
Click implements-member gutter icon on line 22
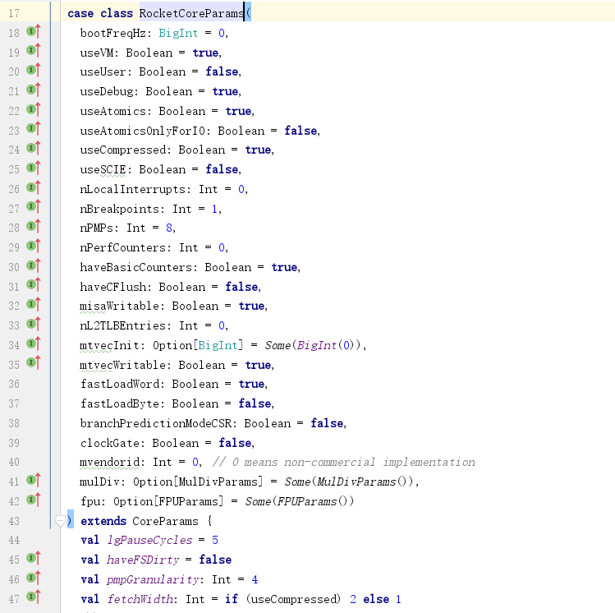click(x=34, y=109)
